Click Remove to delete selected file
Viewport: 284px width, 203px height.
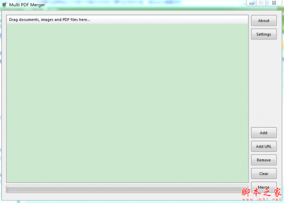pos(264,160)
